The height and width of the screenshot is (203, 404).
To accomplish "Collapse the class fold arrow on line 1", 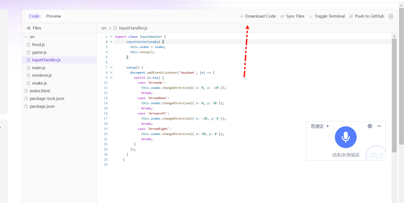I will [111, 37].
